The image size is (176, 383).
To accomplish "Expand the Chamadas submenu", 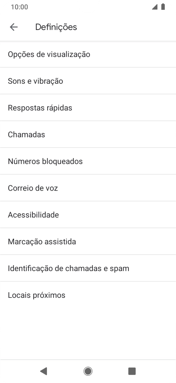I will coord(27,134).
